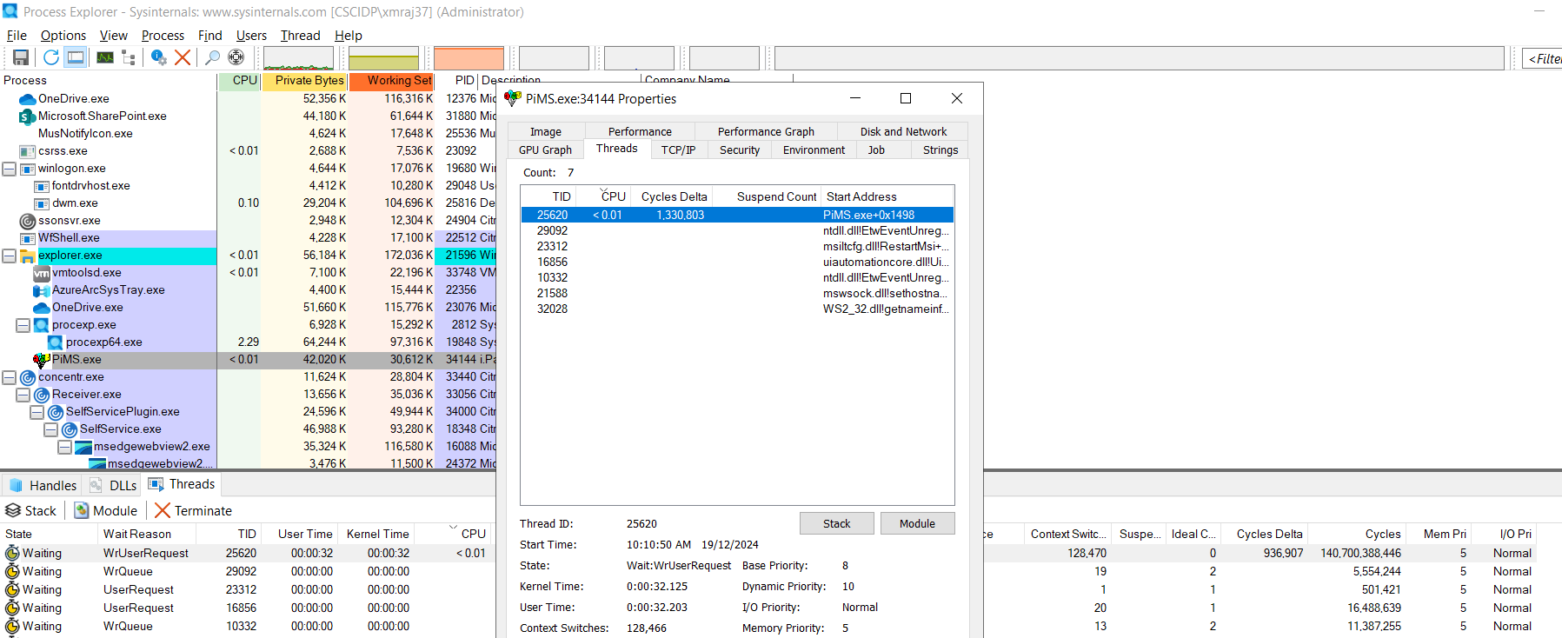Click the procexp64.exe magnifier icon
Viewport: 1562px width, 638px height.
(x=55, y=342)
